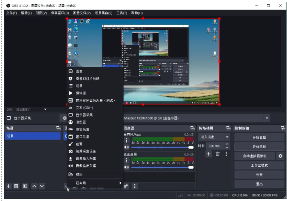Choose the 场景 source entry in the popup menu
This screenshot has width=287, height=201.
coord(95,86)
